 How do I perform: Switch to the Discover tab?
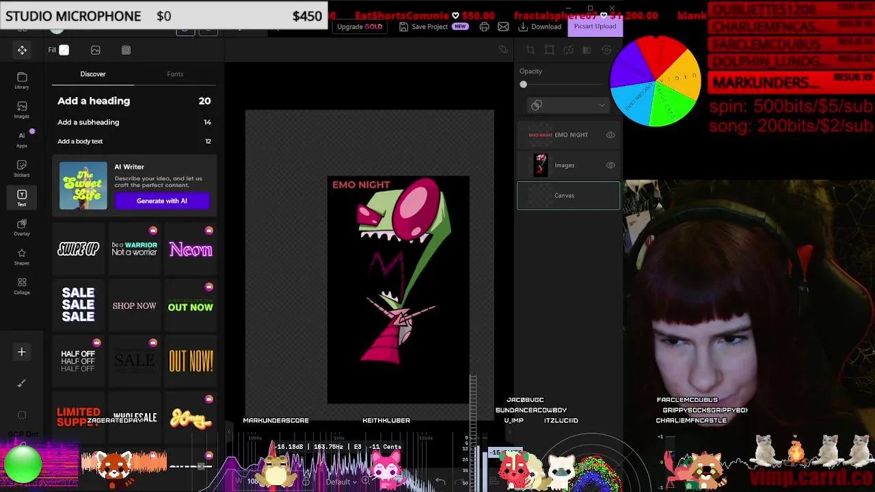[x=93, y=74]
